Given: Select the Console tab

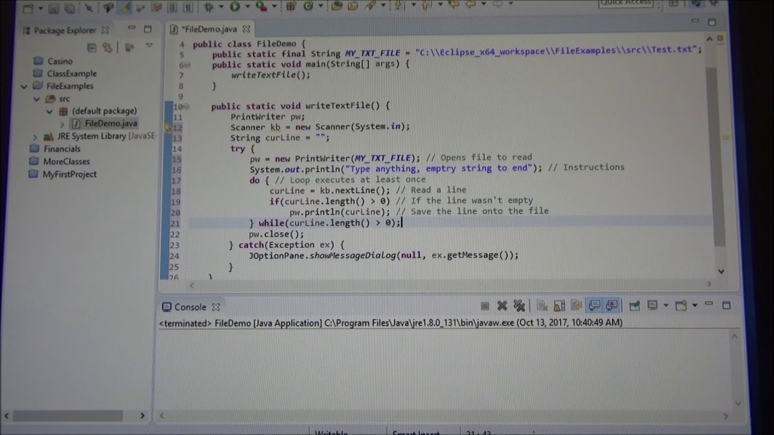Looking at the screenshot, I should point(190,307).
